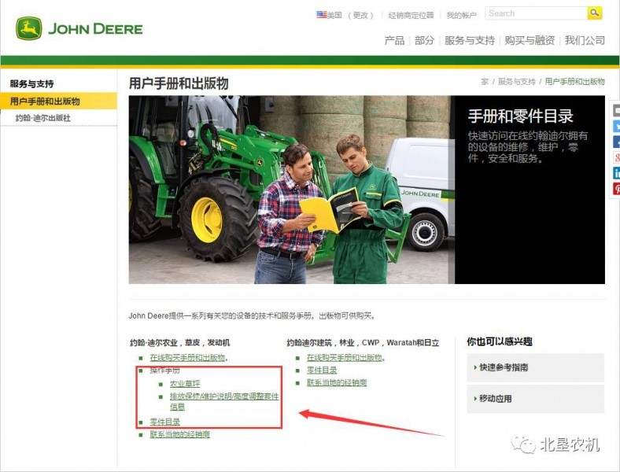This screenshot has height=472, width=620.
Task: Open 在线购买手册和出版物 under agriculture column
Action: [187, 358]
